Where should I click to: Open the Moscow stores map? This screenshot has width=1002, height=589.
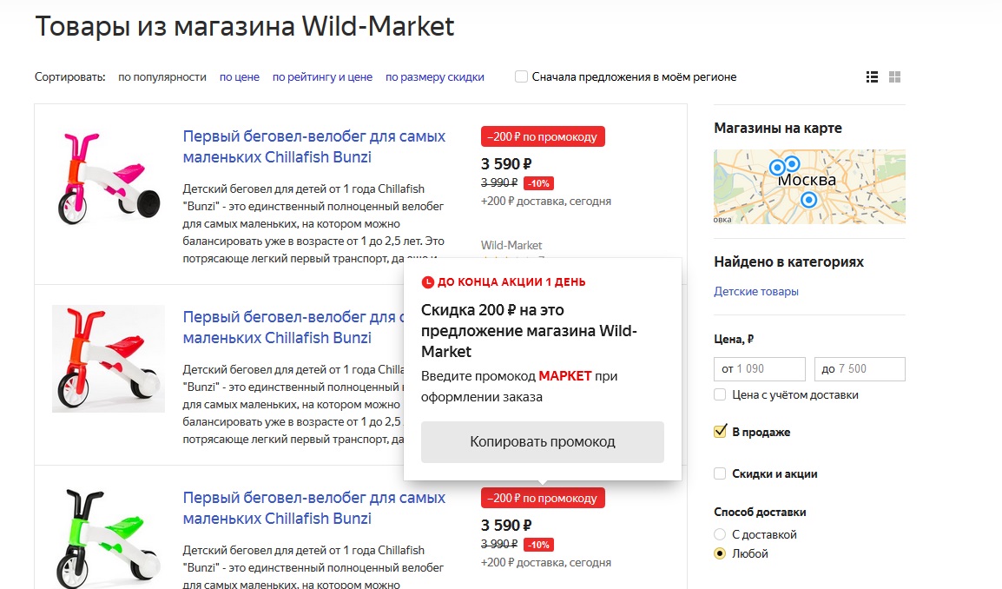click(x=809, y=187)
